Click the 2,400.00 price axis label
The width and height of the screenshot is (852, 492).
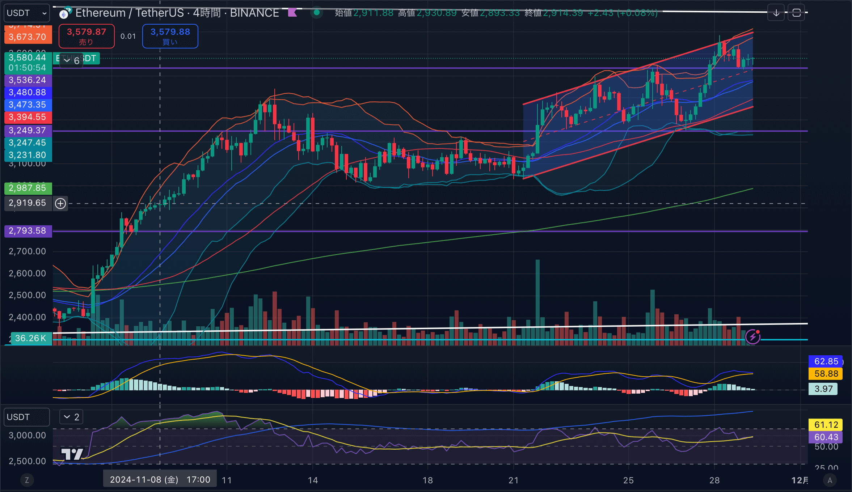pyautogui.click(x=28, y=317)
